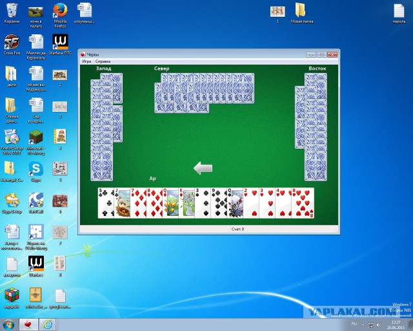Select the 3 of spades card
The width and height of the screenshot is (413, 331).
203,203
